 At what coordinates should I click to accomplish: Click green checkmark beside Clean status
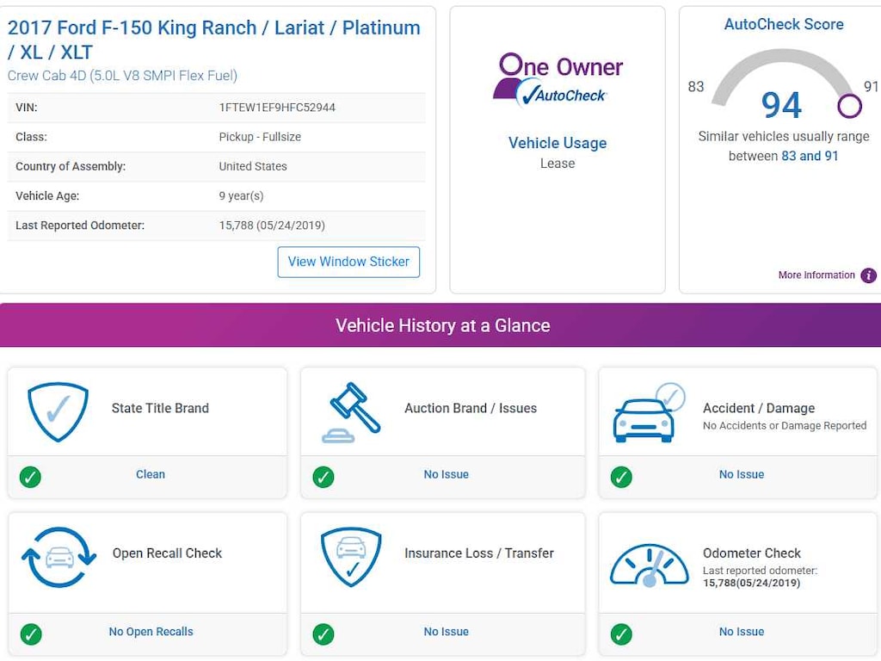coord(30,476)
